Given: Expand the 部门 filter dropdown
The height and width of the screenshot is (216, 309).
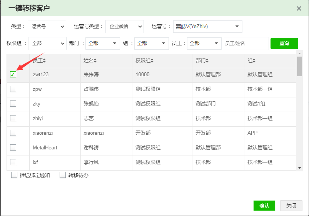Looking at the screenshot, I should click(103, 44).
